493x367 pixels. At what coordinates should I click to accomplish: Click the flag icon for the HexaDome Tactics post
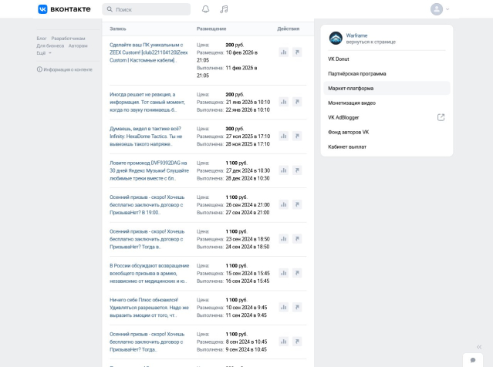click(x=296, y=136)
